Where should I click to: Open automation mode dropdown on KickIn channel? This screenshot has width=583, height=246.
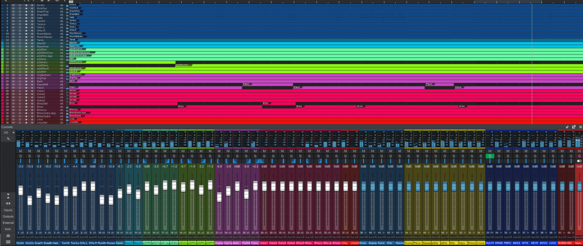point(20,237)
